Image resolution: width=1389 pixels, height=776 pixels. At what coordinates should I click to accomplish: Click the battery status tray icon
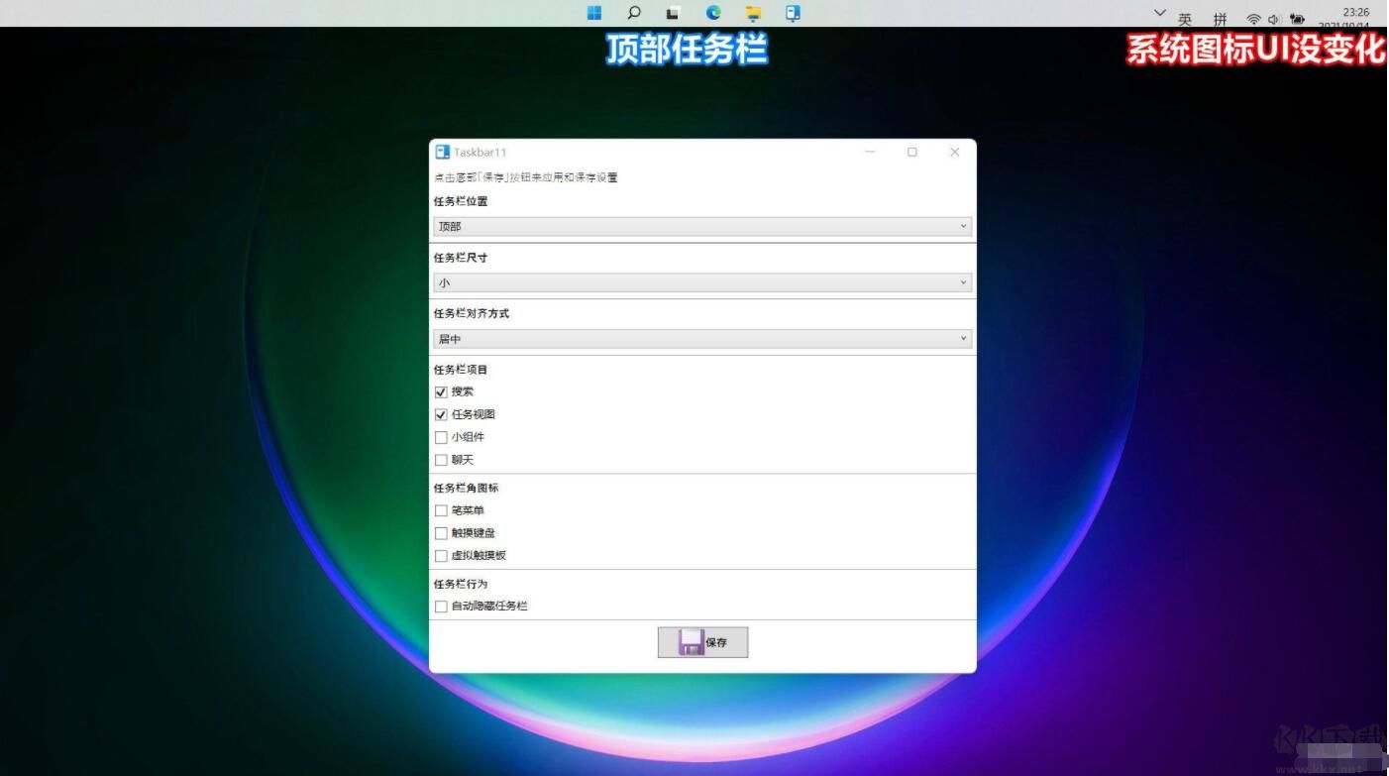(1298, 19)
